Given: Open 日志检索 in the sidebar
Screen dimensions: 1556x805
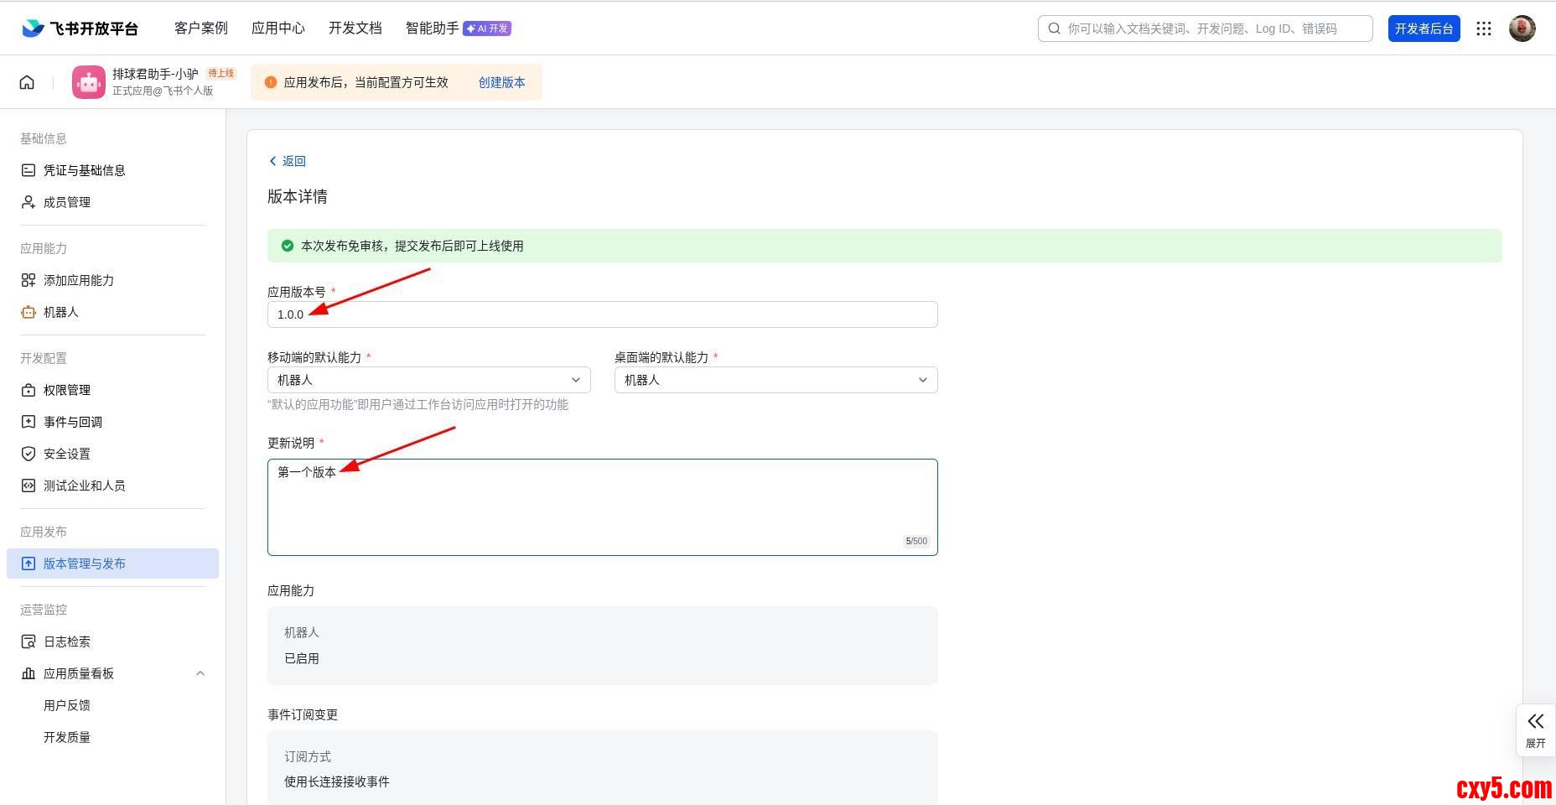Looking at the screenshot, I should point(66,641).
